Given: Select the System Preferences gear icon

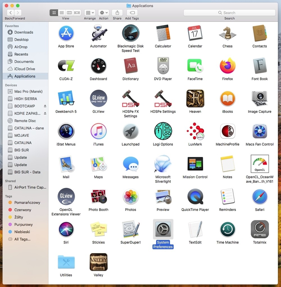Looking at the screenshot, I should (x=163, y=229).
